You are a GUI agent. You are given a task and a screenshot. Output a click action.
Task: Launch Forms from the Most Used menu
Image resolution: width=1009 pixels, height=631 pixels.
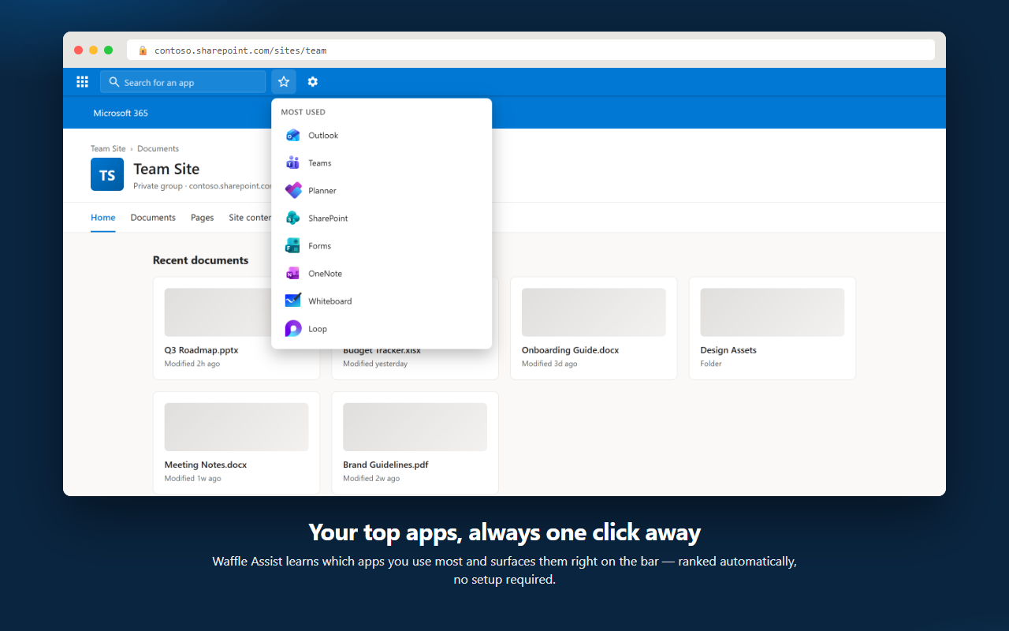[382, 246]
